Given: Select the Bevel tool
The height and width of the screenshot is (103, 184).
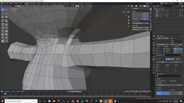Looking at the screenshot, I should point(3,28).
